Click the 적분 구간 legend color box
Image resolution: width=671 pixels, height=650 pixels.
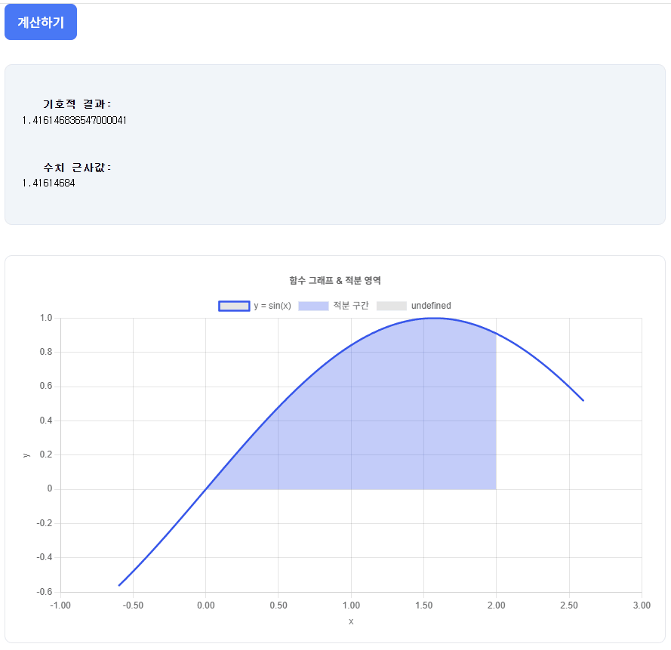(313, 306)
